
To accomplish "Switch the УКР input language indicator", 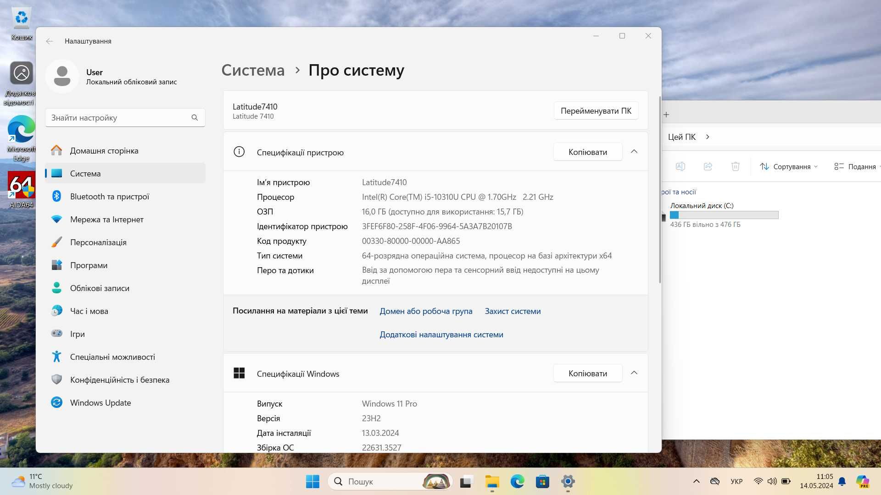I will coord(736,481).
